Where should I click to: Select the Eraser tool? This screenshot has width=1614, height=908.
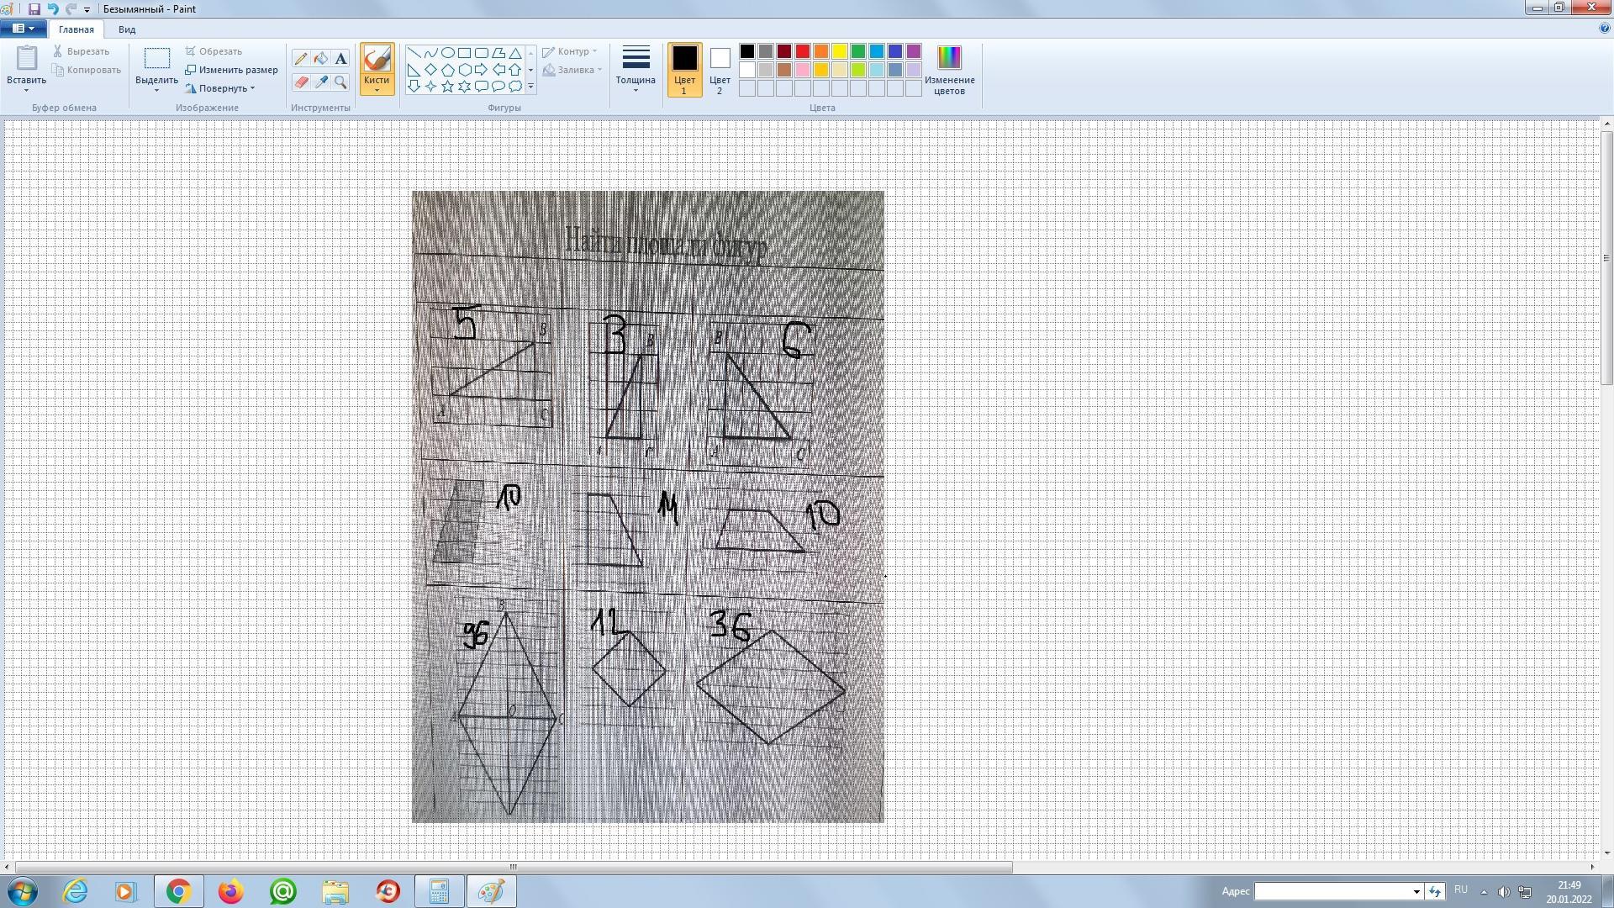point(301,82)
